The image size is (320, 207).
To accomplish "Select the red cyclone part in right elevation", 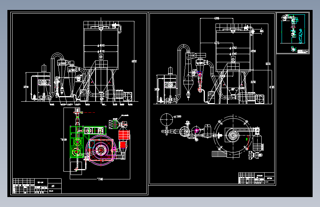I will (x=200, y=81).
